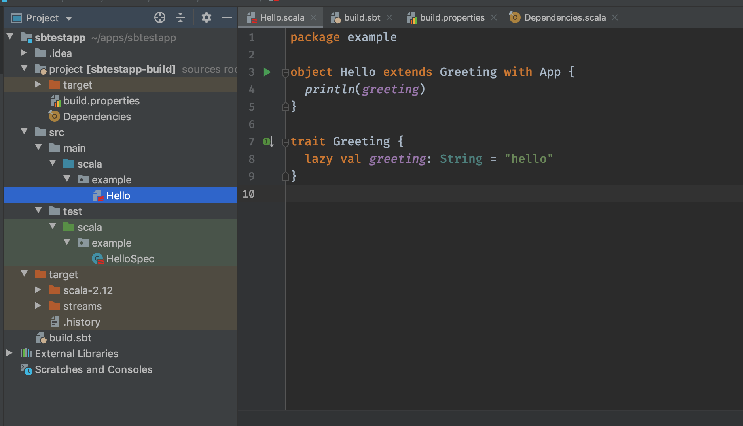Collapse the src folder
The width and height of the screenshot is (743, 426).
pyautogui.click(x=24, y=132)
